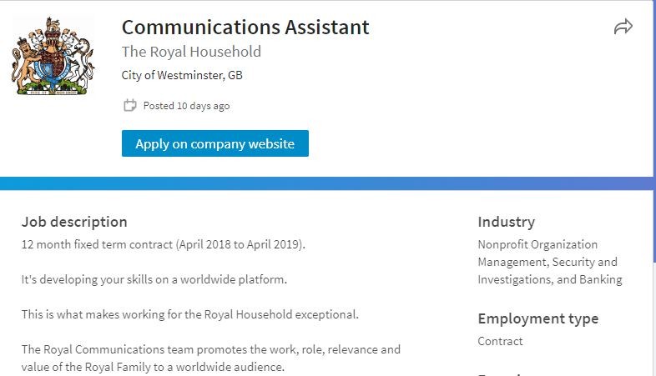This screenshot has height=376, width=656.
Task: Click the Posted 10 days ago text
Action: [186, 106]
